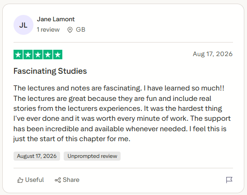
Task: Mark the review as Useful
Action: tap(31, 180)
